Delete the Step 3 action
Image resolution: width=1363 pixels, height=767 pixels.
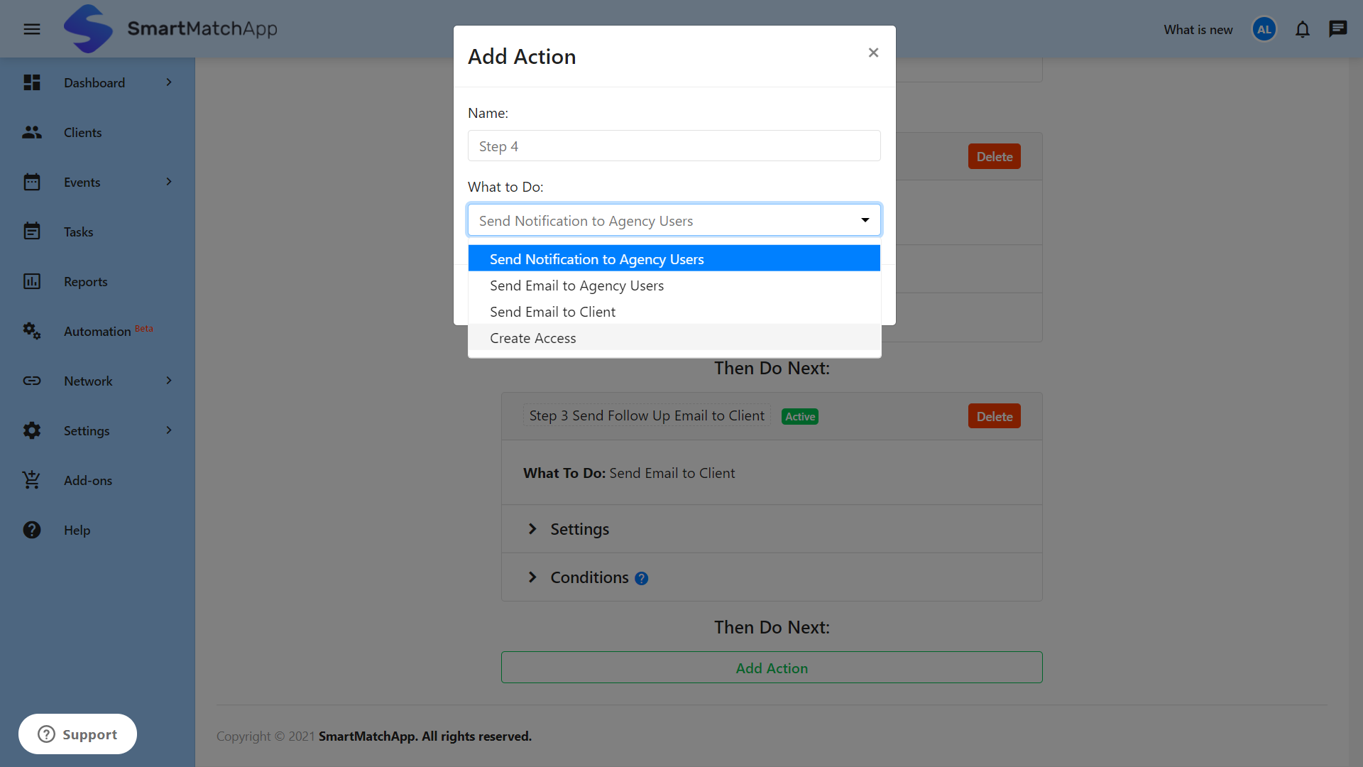coord(994,415)
